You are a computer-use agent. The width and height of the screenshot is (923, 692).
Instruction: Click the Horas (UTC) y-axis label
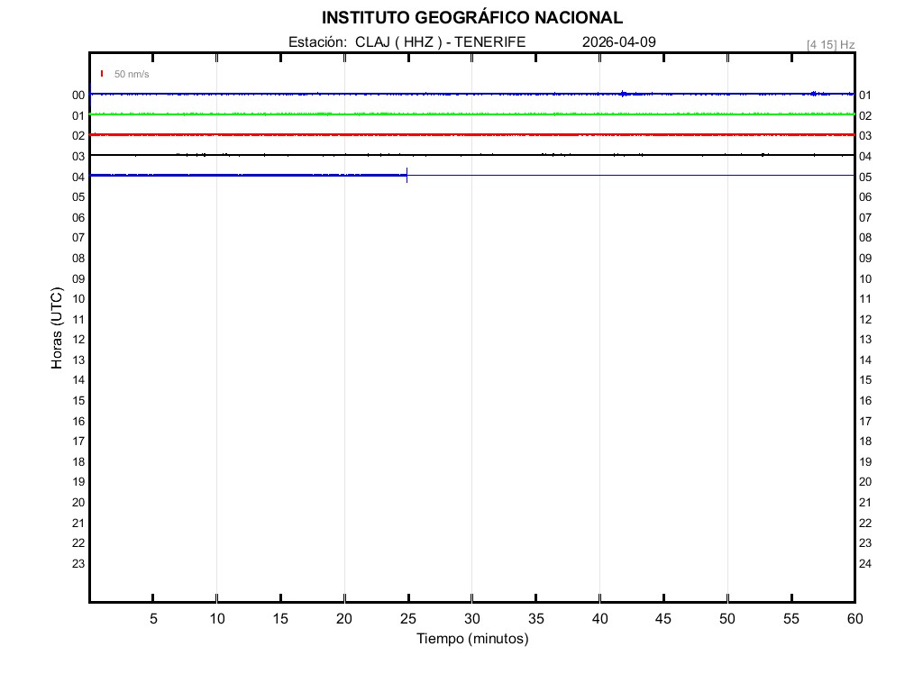pyautogui.click(x=57, y=329)
